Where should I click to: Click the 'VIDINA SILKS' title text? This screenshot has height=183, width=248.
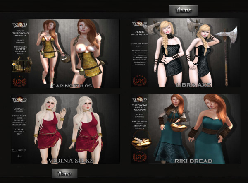(71, 161)
